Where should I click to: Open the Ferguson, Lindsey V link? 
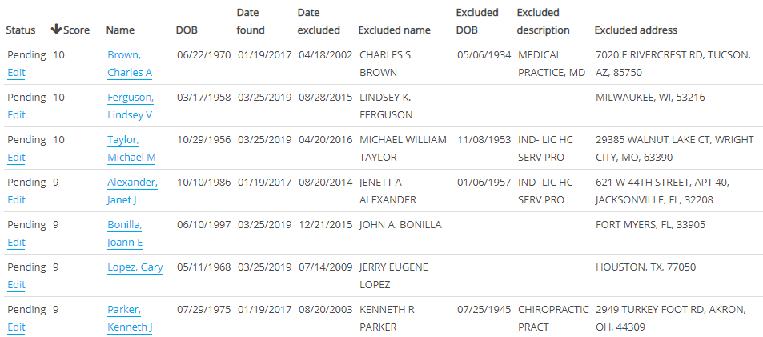pyautogui.click(x=131, y=98)
